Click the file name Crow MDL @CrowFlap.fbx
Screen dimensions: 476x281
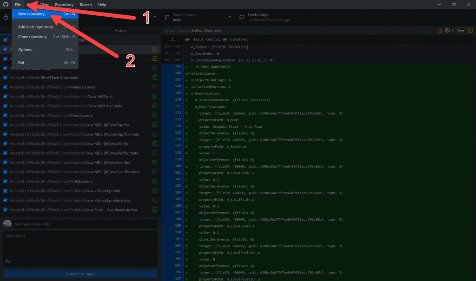(x=107, y=125)
